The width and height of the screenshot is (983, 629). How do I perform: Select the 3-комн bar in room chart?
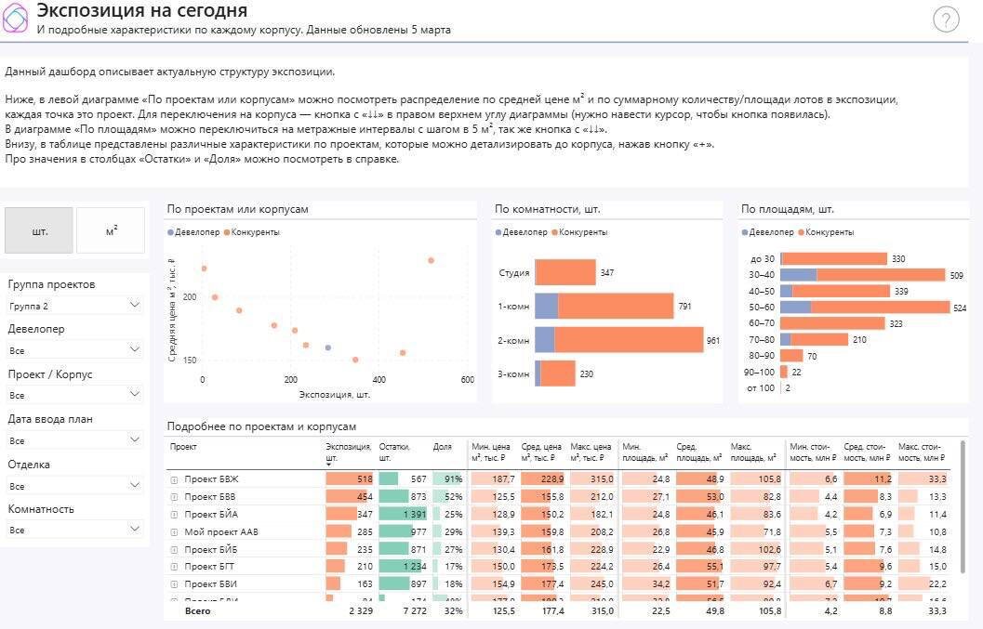pyautogui.click(x=555, y=373)
